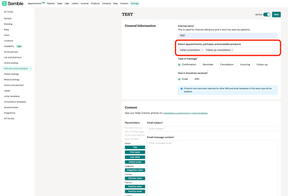Select the Confirmation message type
Viewport: 288px width, 196px height.
tap(179, 64)
